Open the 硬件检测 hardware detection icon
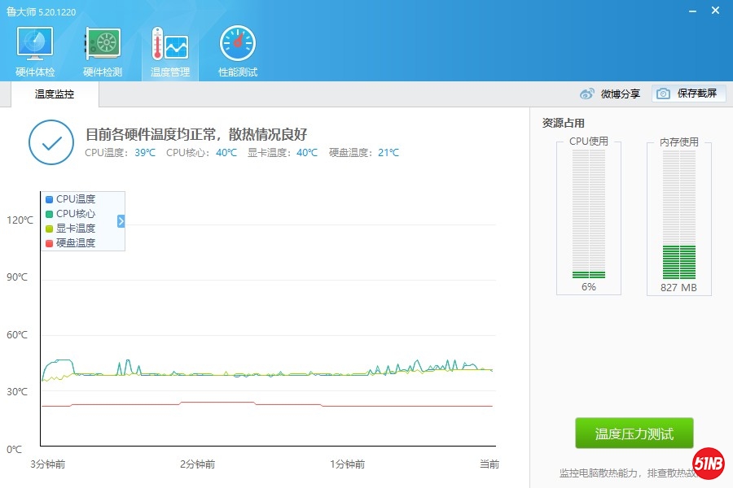The width and height of the screenshot is (733, 488). [103, 44]
